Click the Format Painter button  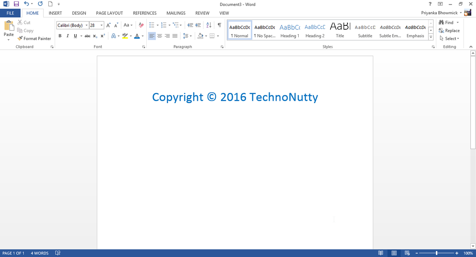(34, 38)
